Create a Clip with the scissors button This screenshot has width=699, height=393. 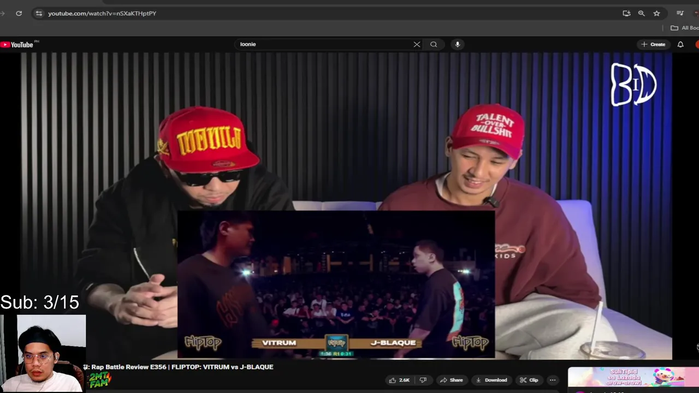pyautogui.click(x=529, y=380)
